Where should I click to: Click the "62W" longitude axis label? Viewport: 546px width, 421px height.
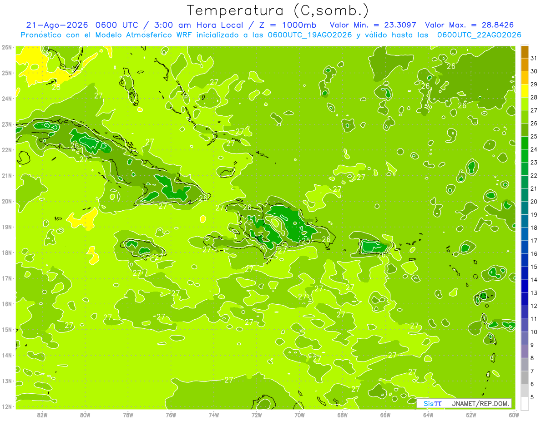pyautogui.click(x=471, y=415)
